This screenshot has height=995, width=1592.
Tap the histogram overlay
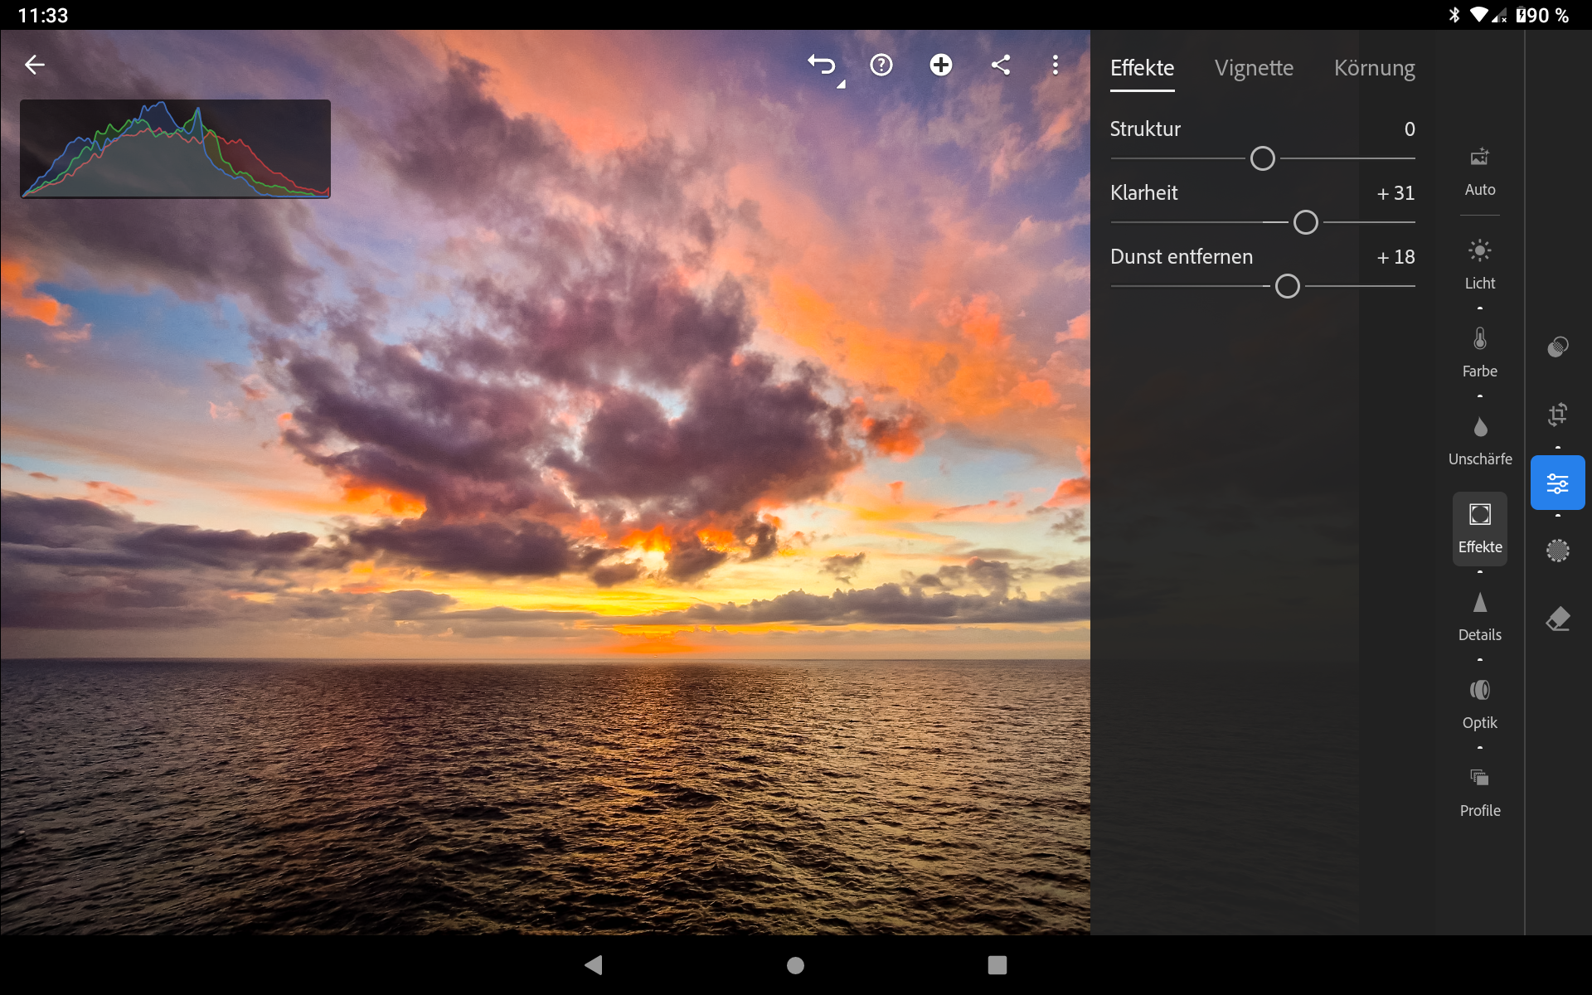[x=175, y=149]
